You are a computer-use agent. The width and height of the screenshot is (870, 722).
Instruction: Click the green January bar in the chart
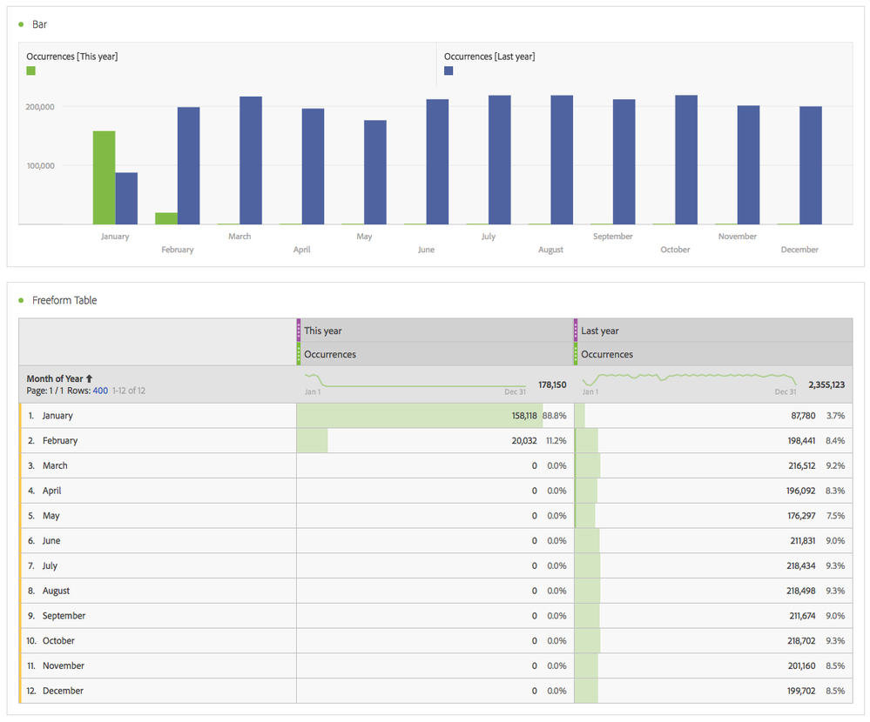click(104, 178)
